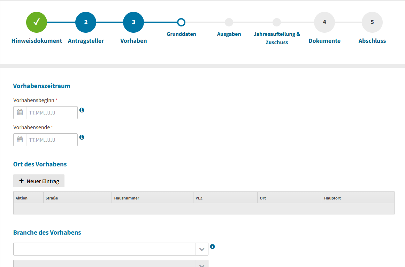Jump to step 5 Abschluss
The image size is (405, 267).
372,22
